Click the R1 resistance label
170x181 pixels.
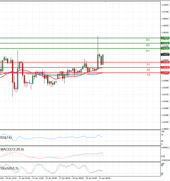click(148, 51)
